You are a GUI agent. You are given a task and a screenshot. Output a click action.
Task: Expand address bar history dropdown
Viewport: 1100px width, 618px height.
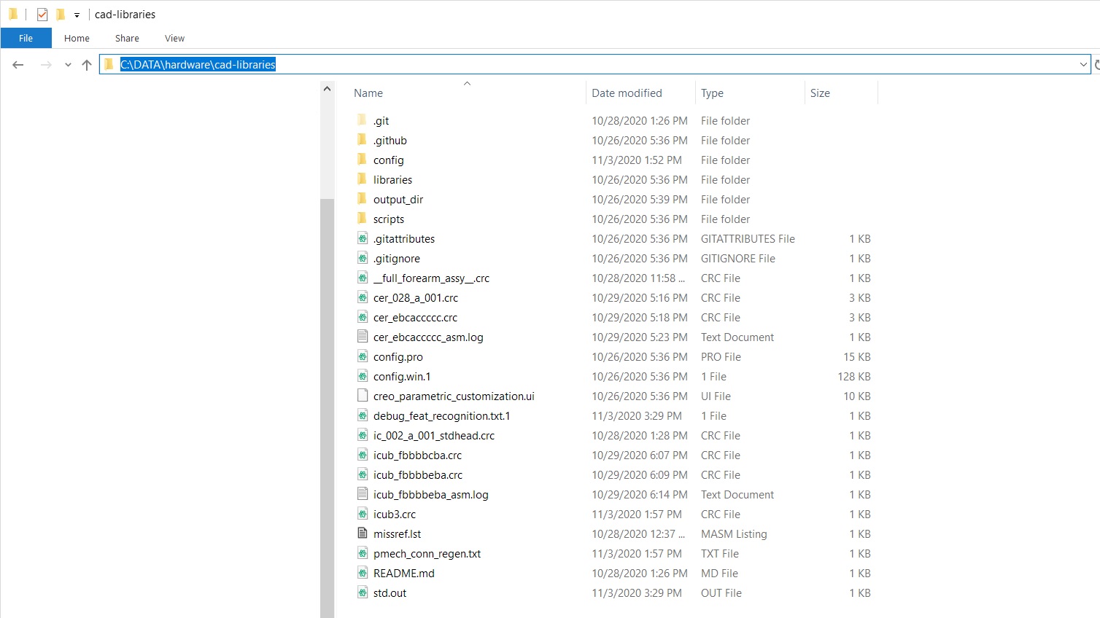coord(1083,64)
